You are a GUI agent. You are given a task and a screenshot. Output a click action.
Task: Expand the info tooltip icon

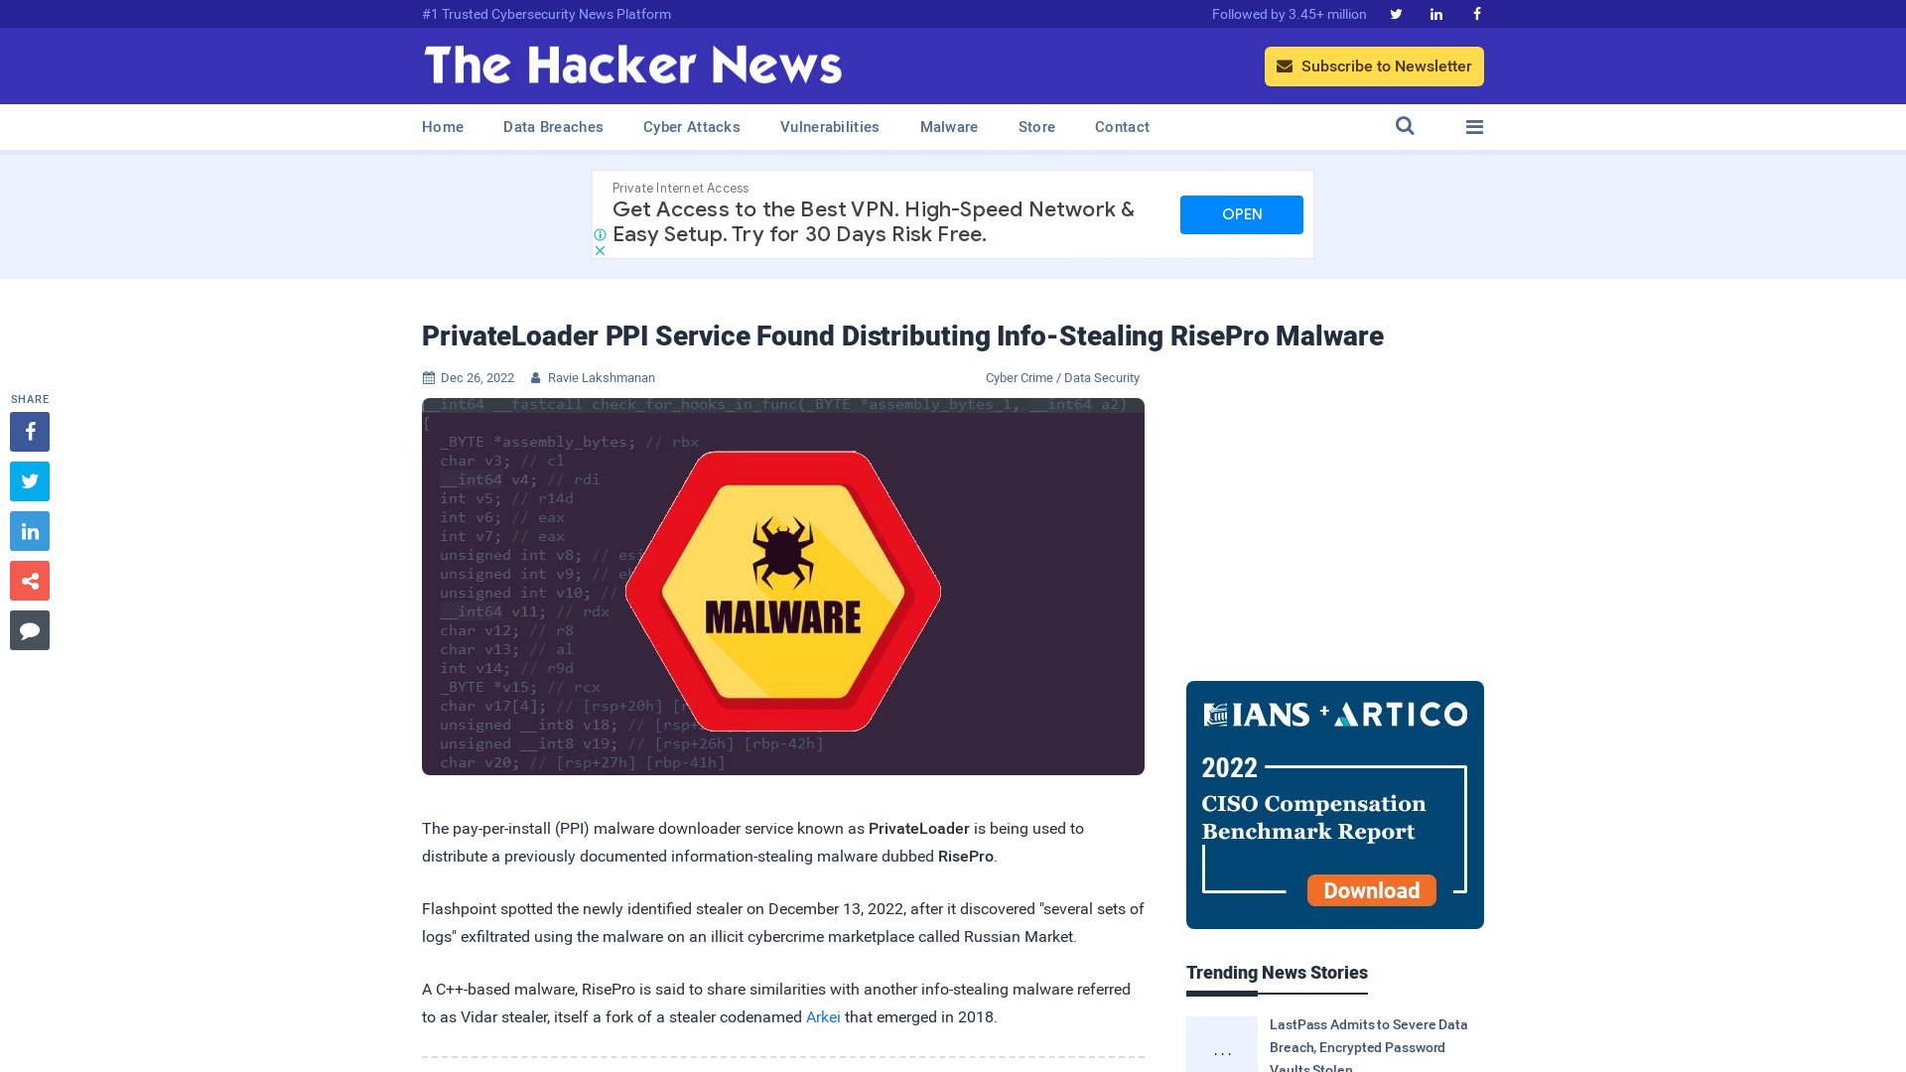(600, 234)
